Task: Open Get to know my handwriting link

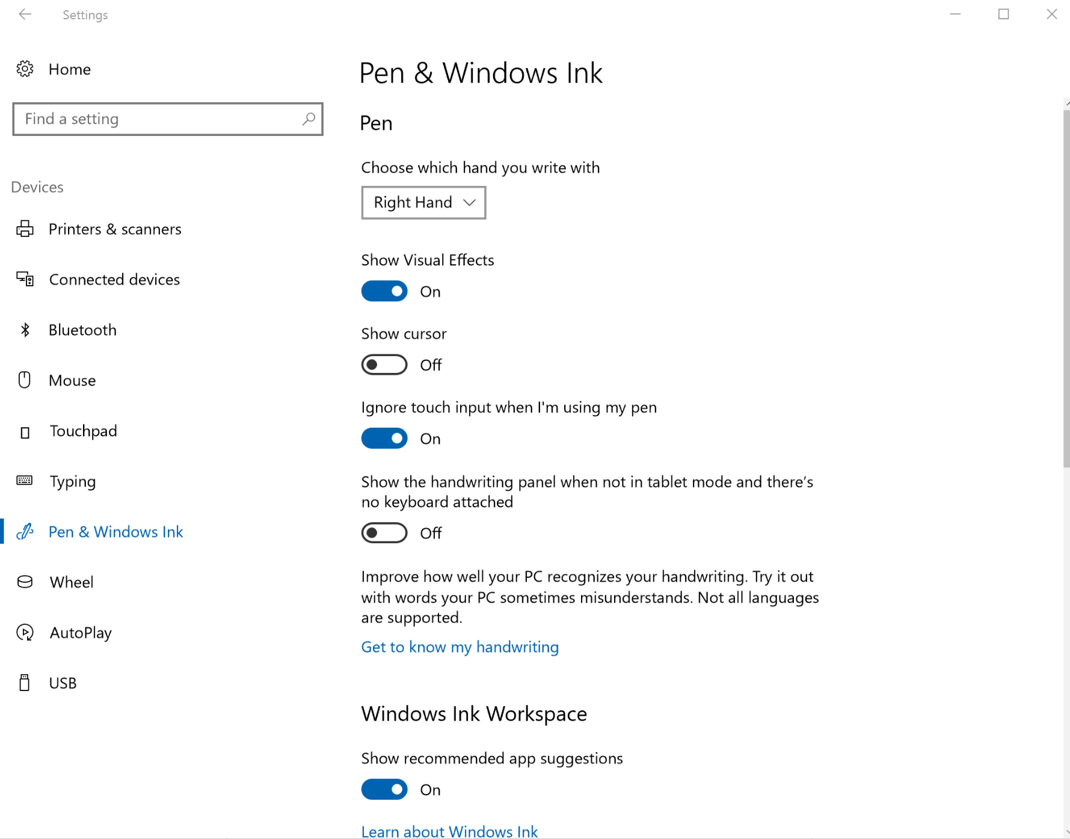Action: point(460,647)
